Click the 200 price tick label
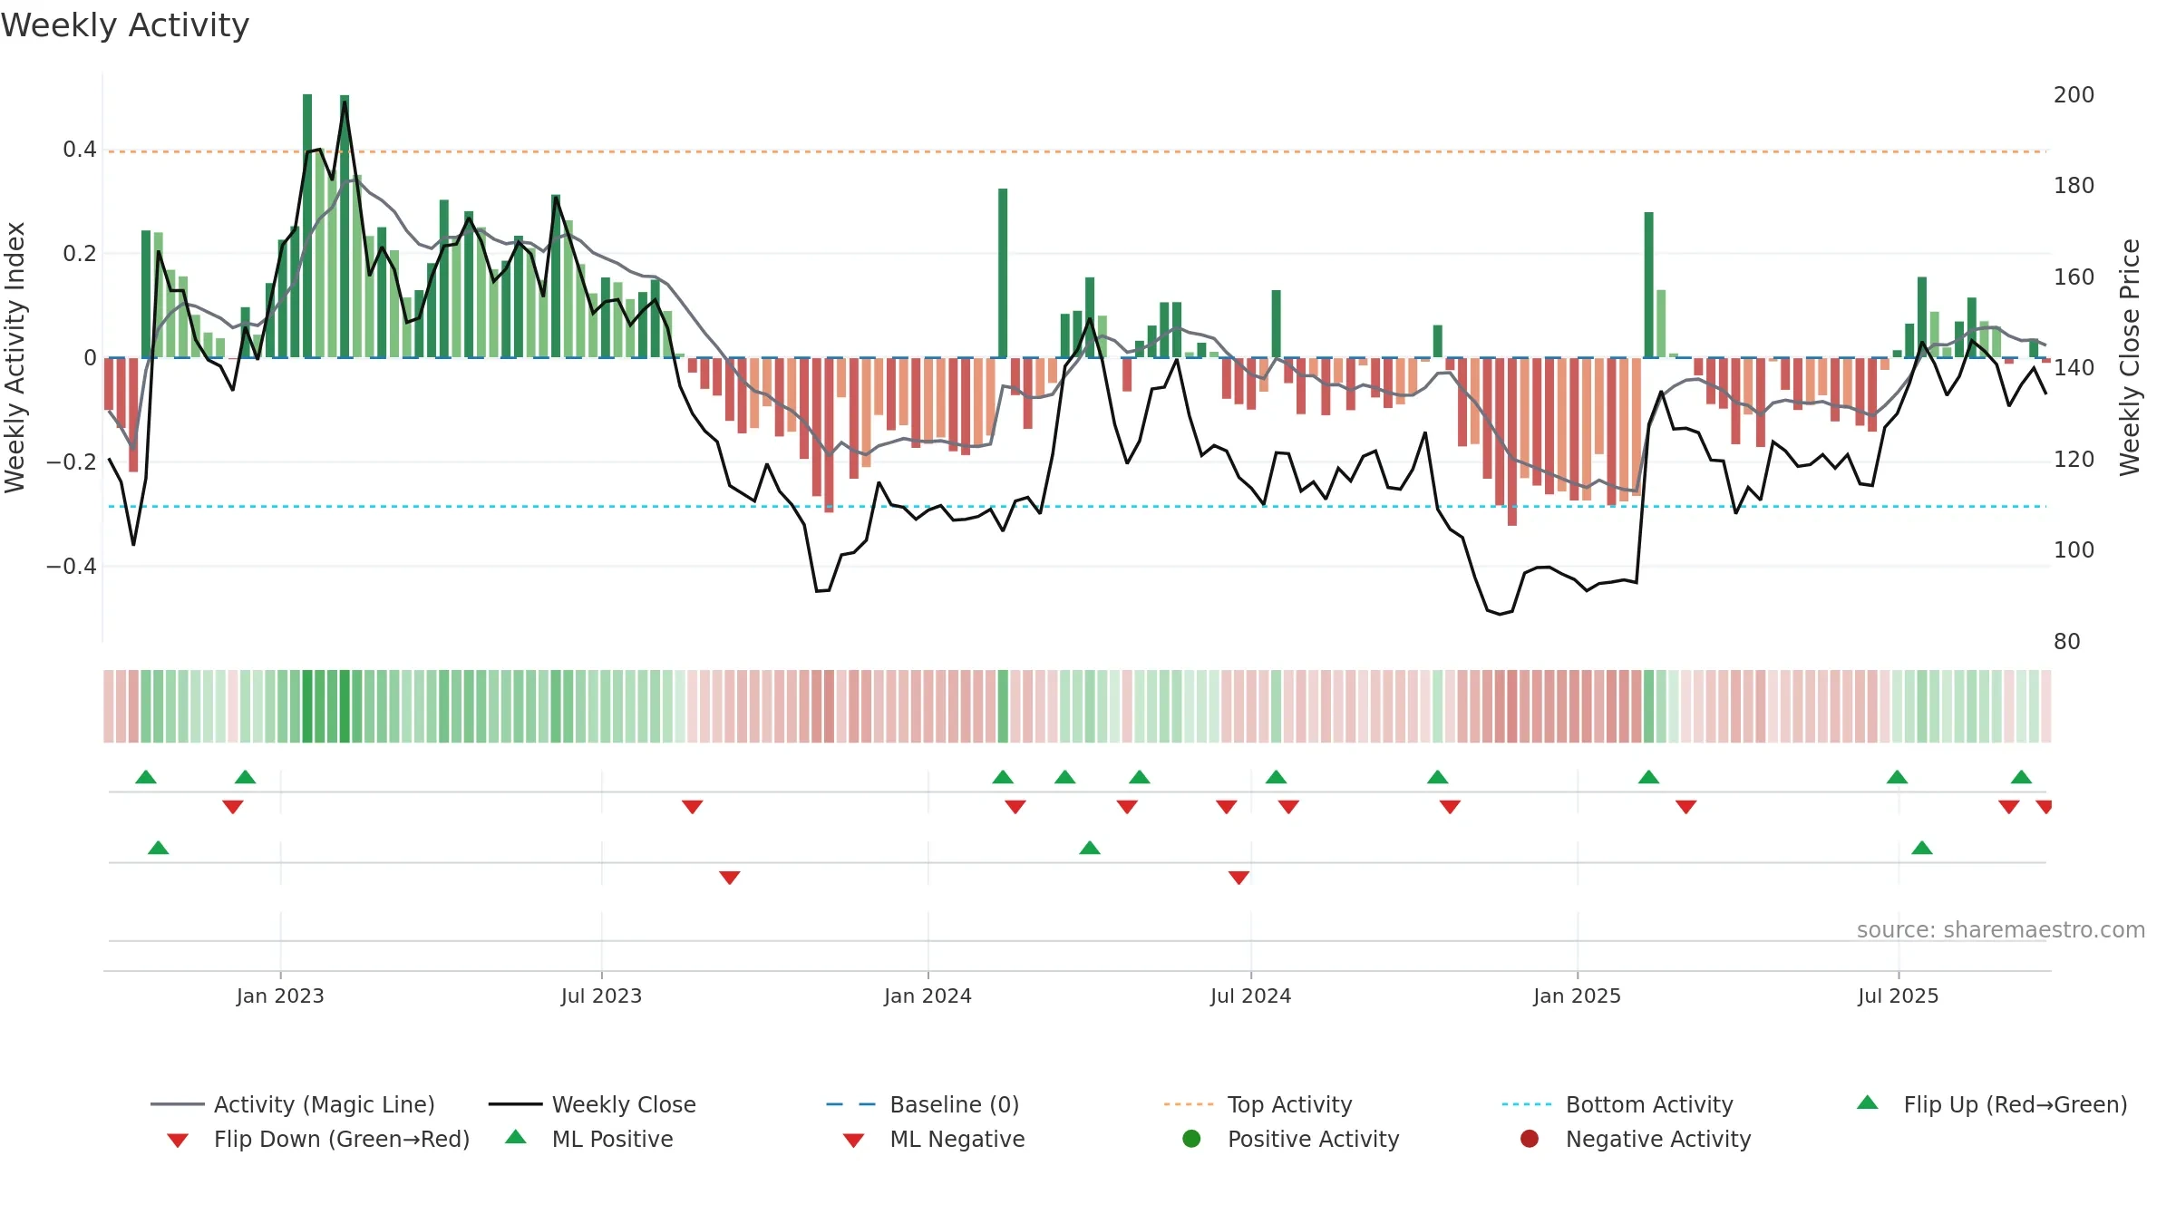The image size is (2176, 1224). [x=2074, y=95]
